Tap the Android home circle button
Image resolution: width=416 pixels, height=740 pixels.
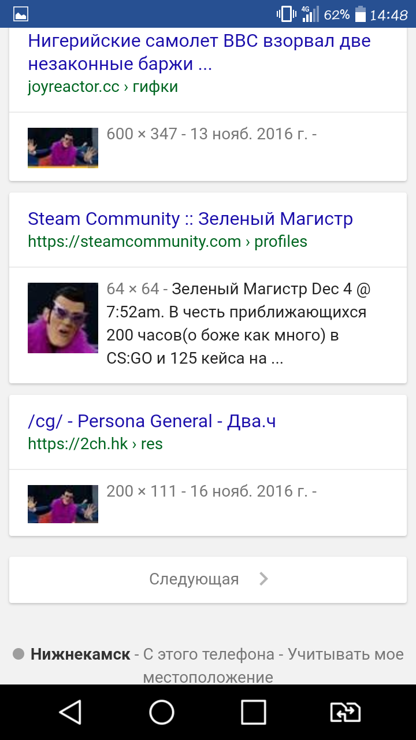pyautogui.click(x=162, y=712)
